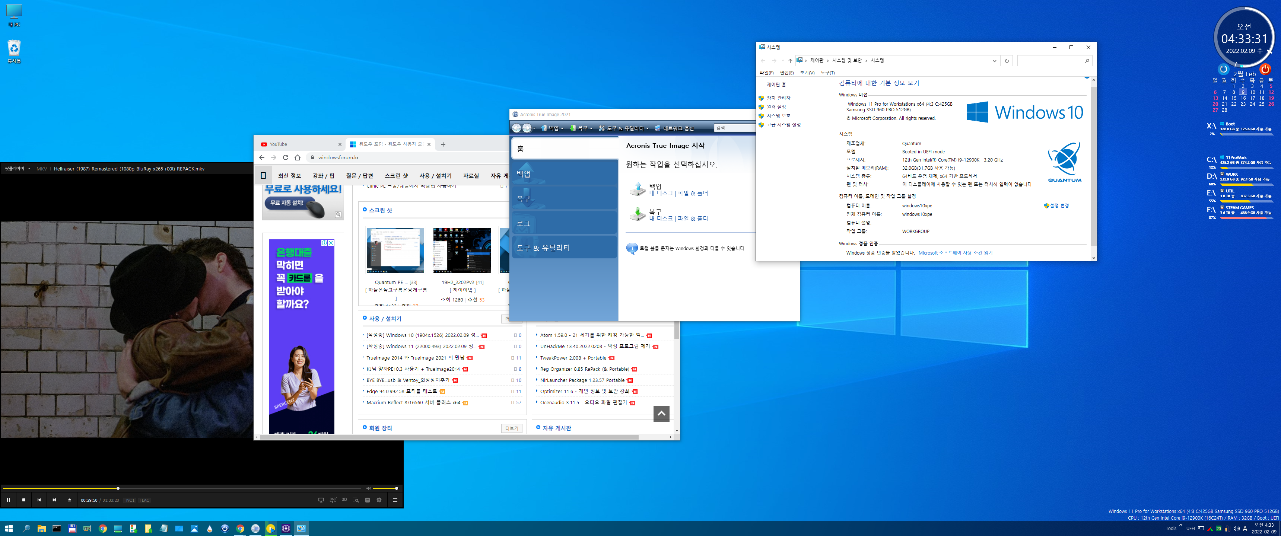Skip to next track in PotPlayer
This screenshot has width=1281, height=536.
54,500
